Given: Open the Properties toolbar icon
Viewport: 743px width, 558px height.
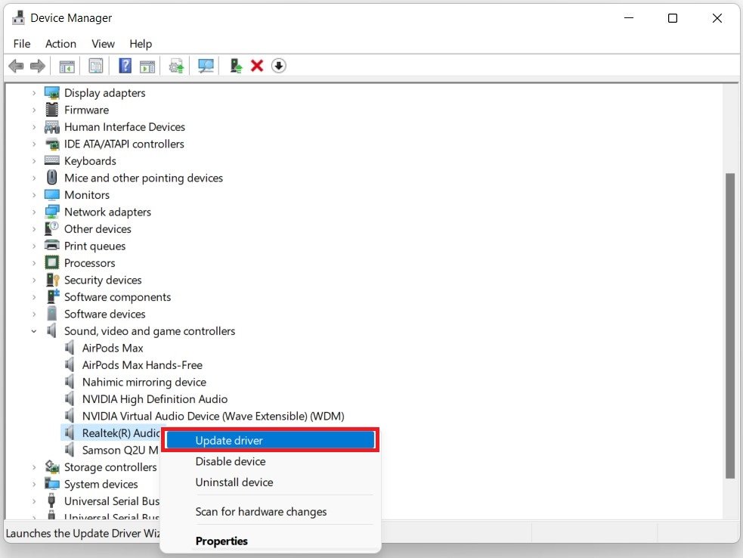Looking at the screenshot, I should (x=96, y=67).
